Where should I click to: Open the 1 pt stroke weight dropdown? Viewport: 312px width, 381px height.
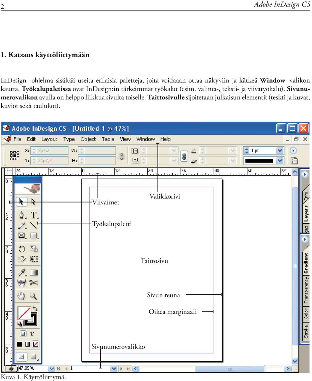click(280, 151)
